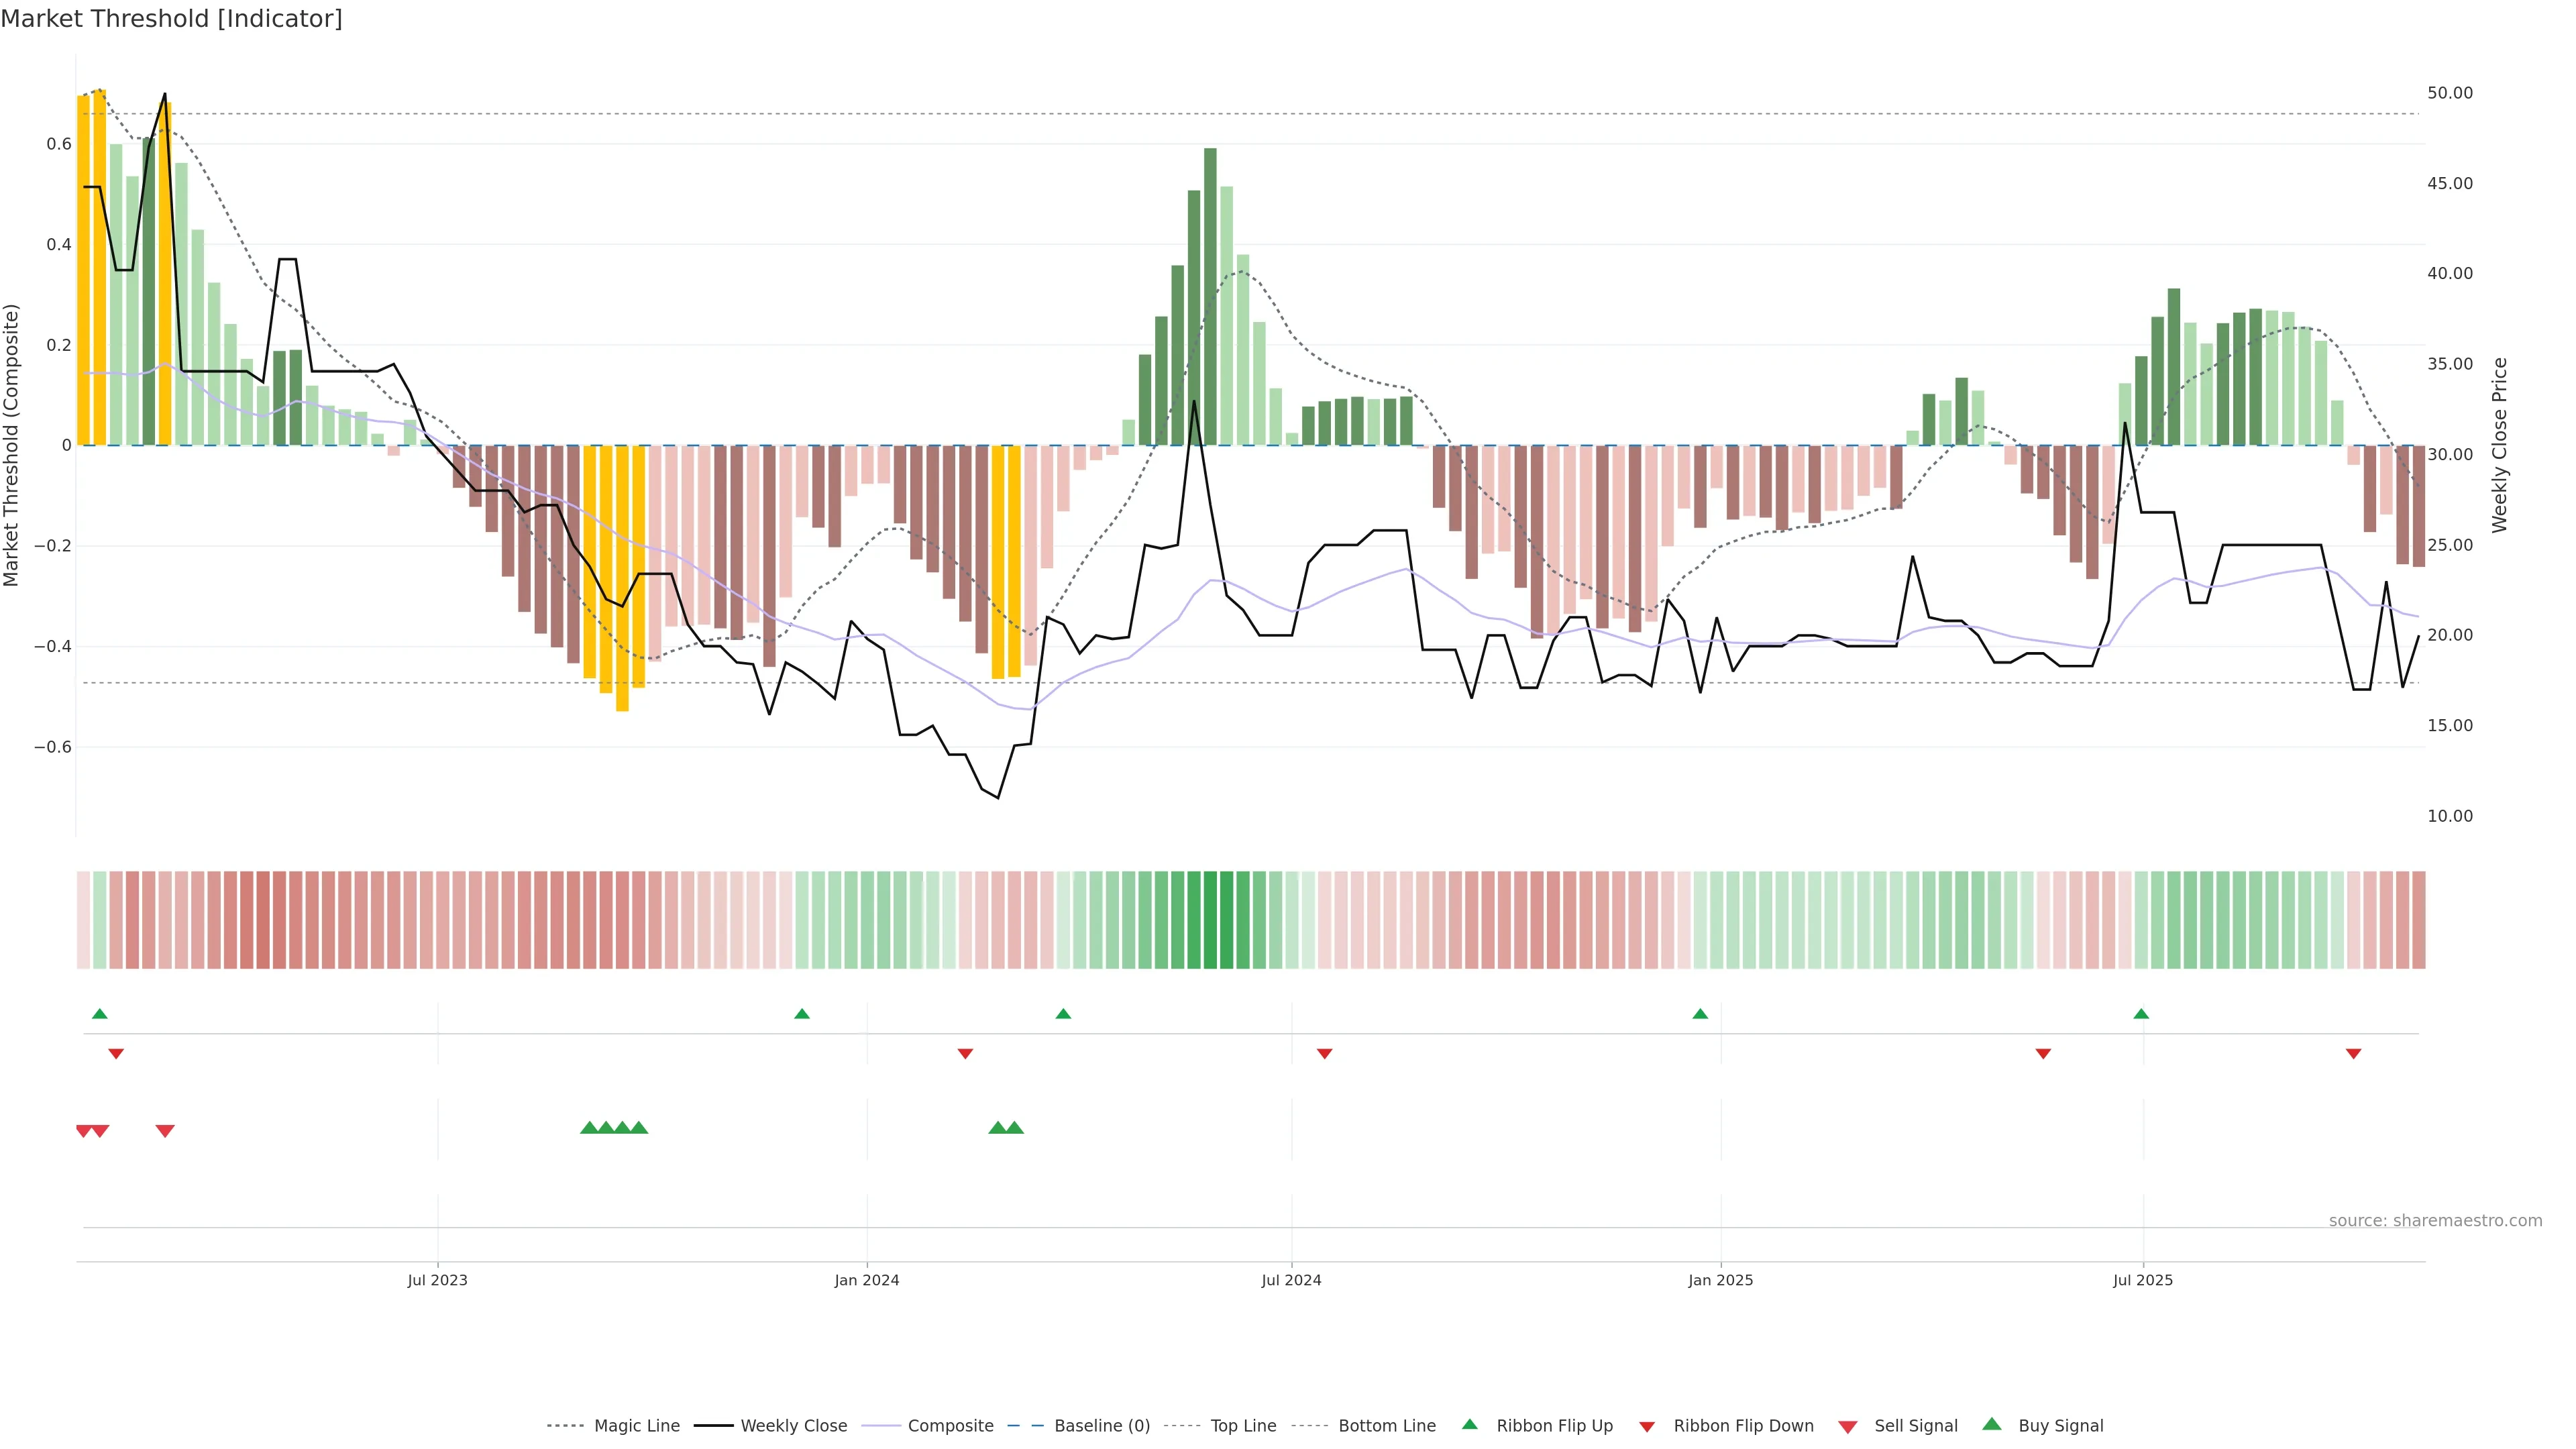
Task: Click the Ribbon Flip Up legend triangle
Action: pyautogui.click(x=1469, y=1424)
